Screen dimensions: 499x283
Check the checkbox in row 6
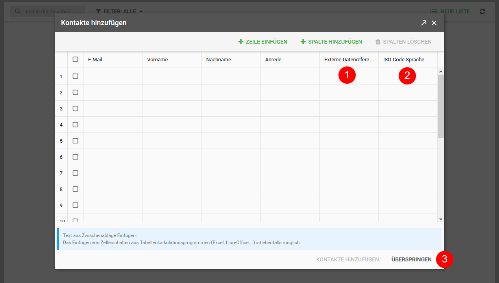[76, 157]
